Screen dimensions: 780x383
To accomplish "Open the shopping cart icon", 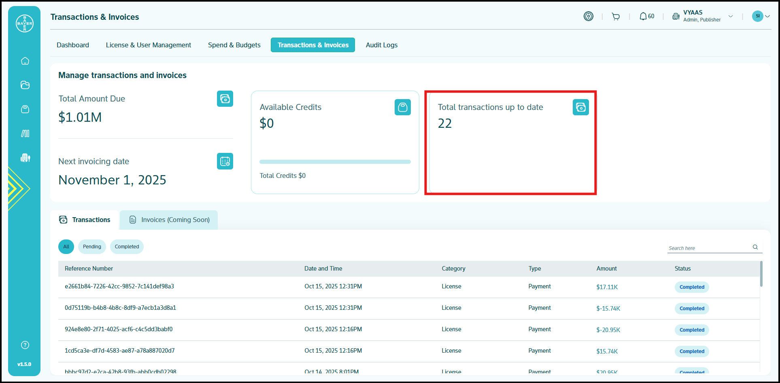I will pos(616,17).
